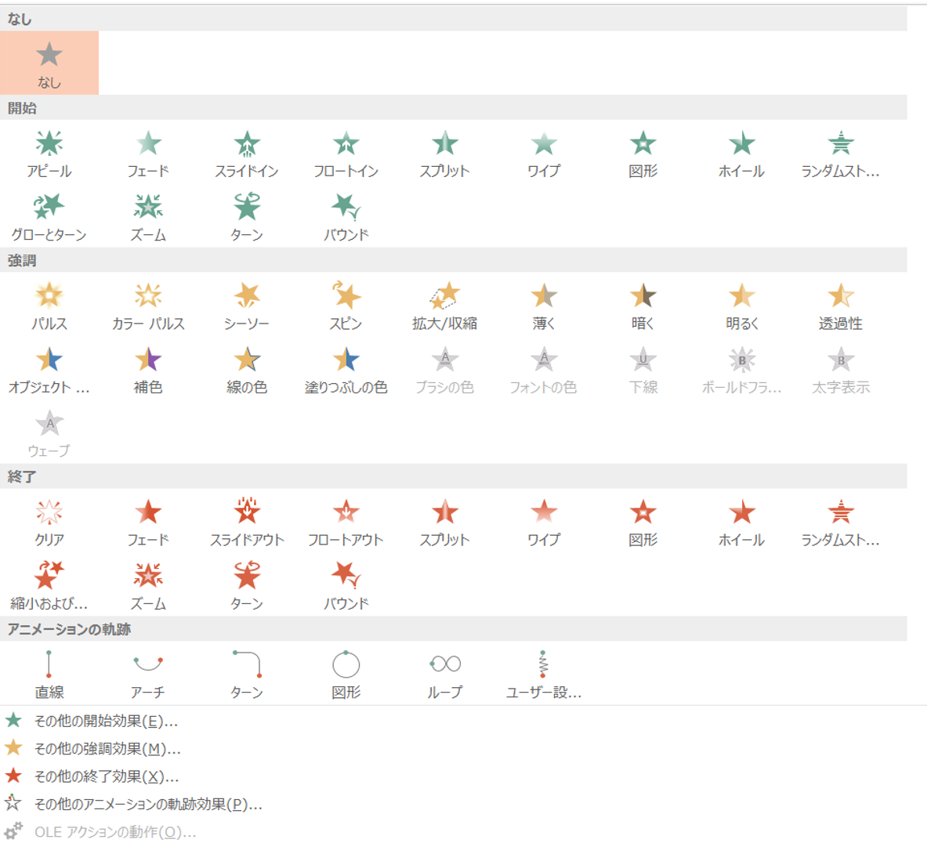Select the グローとターン entrance effect
The image size is (927, 843).
click(49, 218)
